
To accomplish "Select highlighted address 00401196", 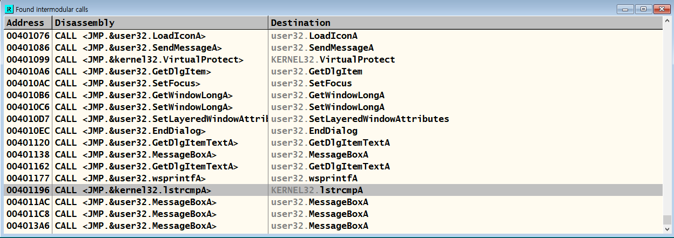I will (x=28, y=190).
